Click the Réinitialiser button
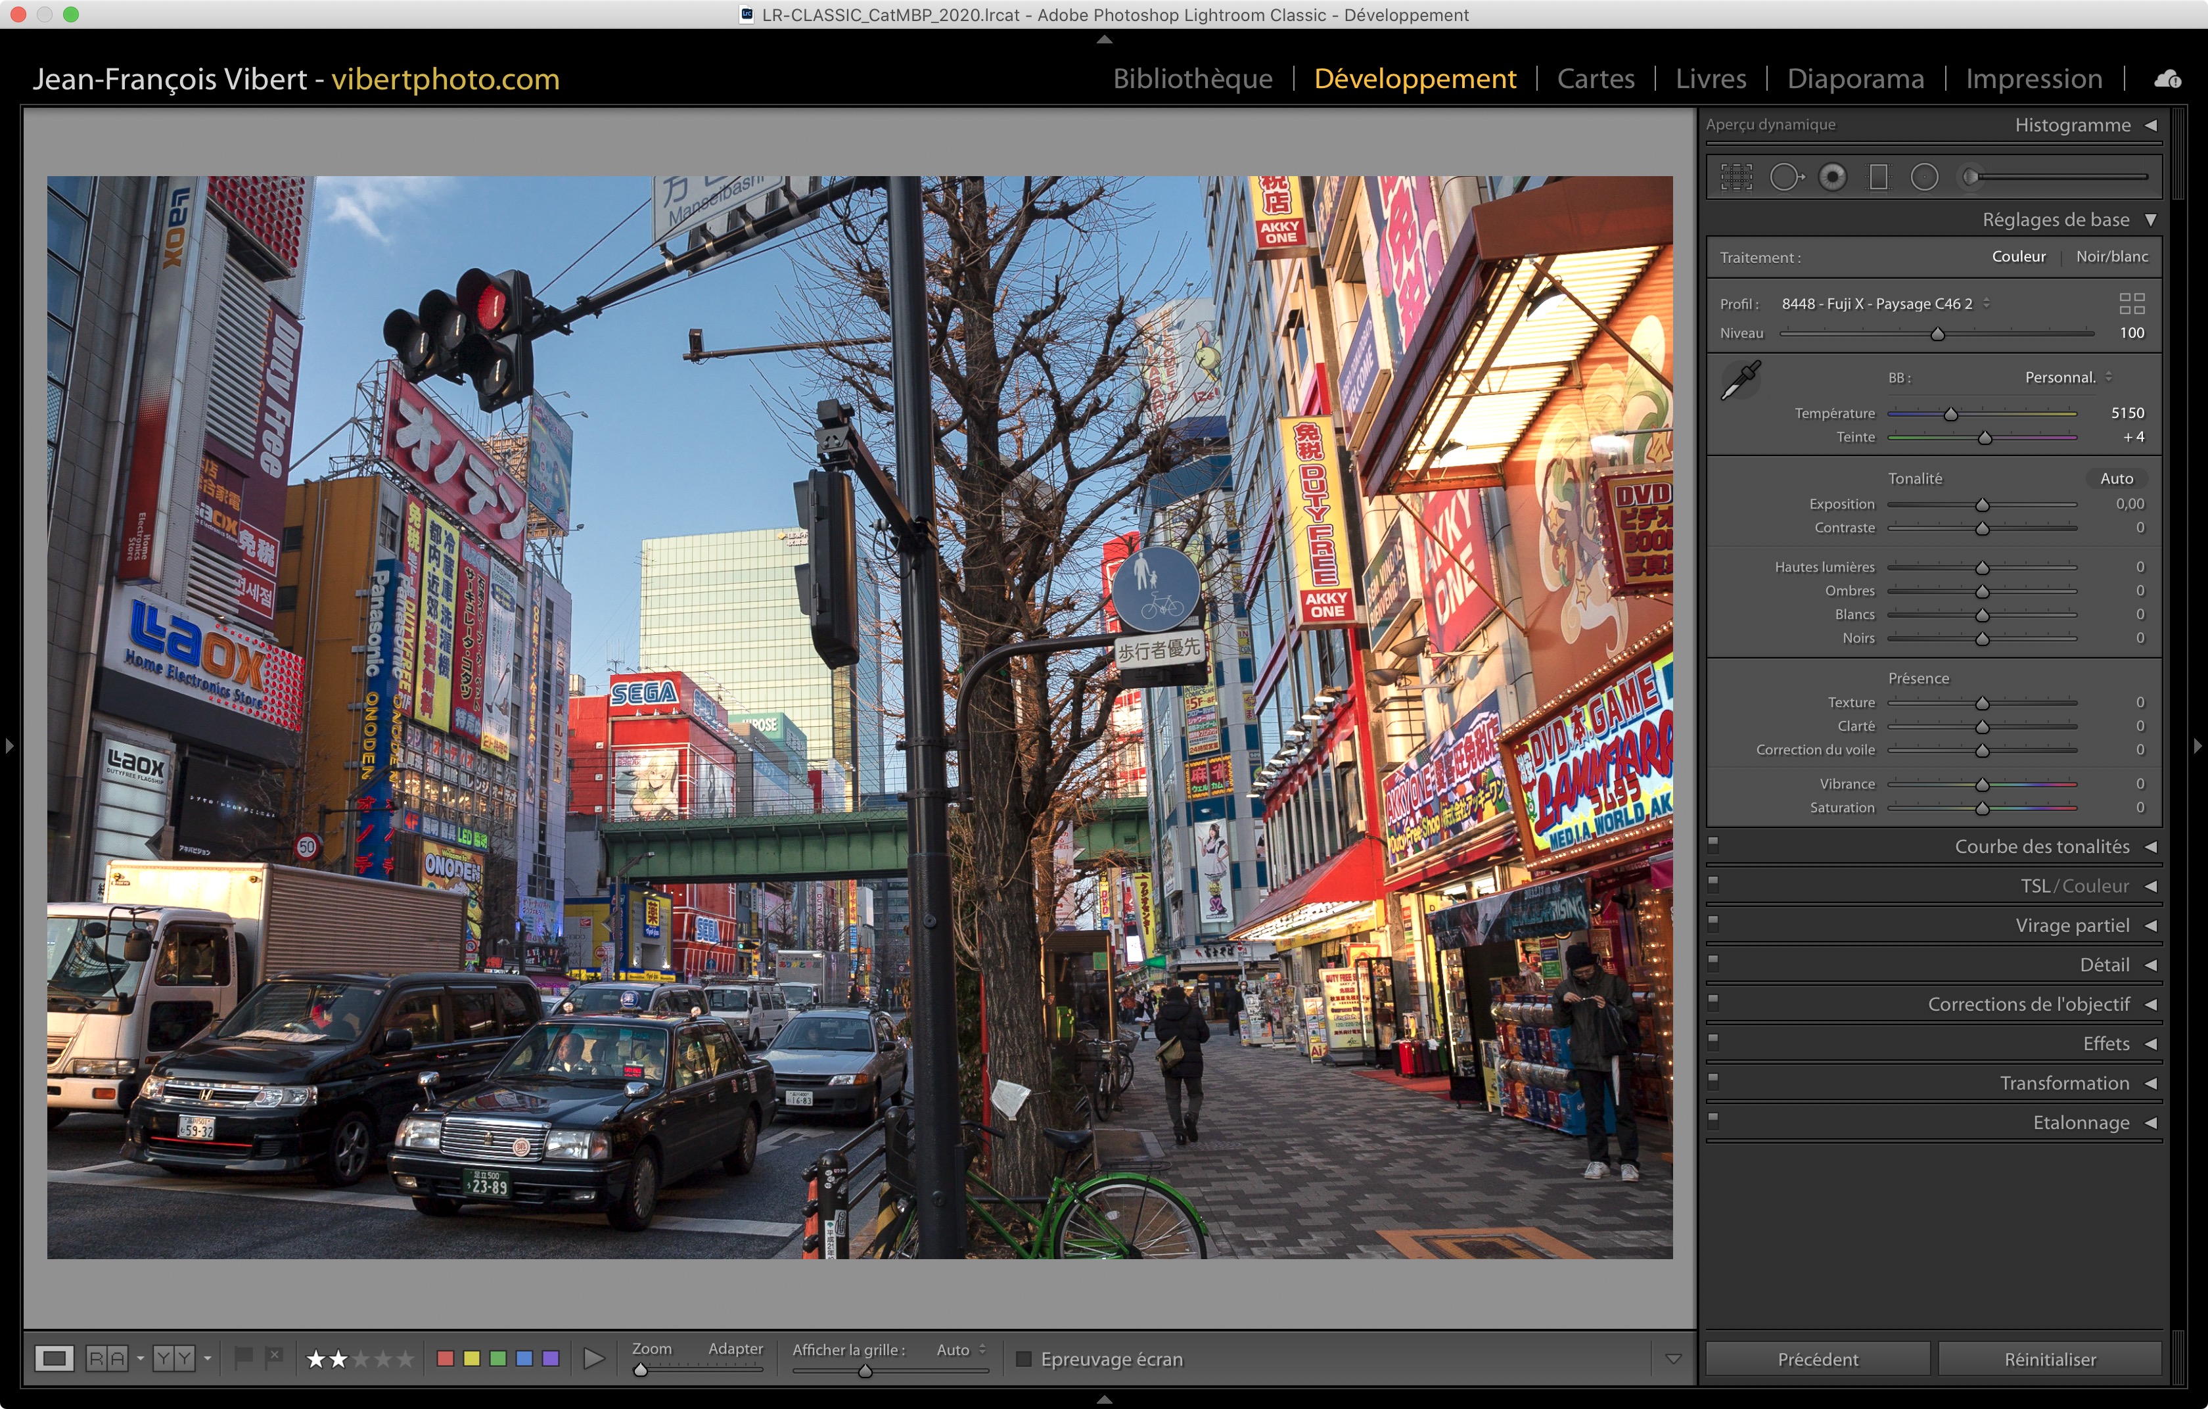The image size is (2208, 1409). pyautogui.click(x=2050, y=1358)
